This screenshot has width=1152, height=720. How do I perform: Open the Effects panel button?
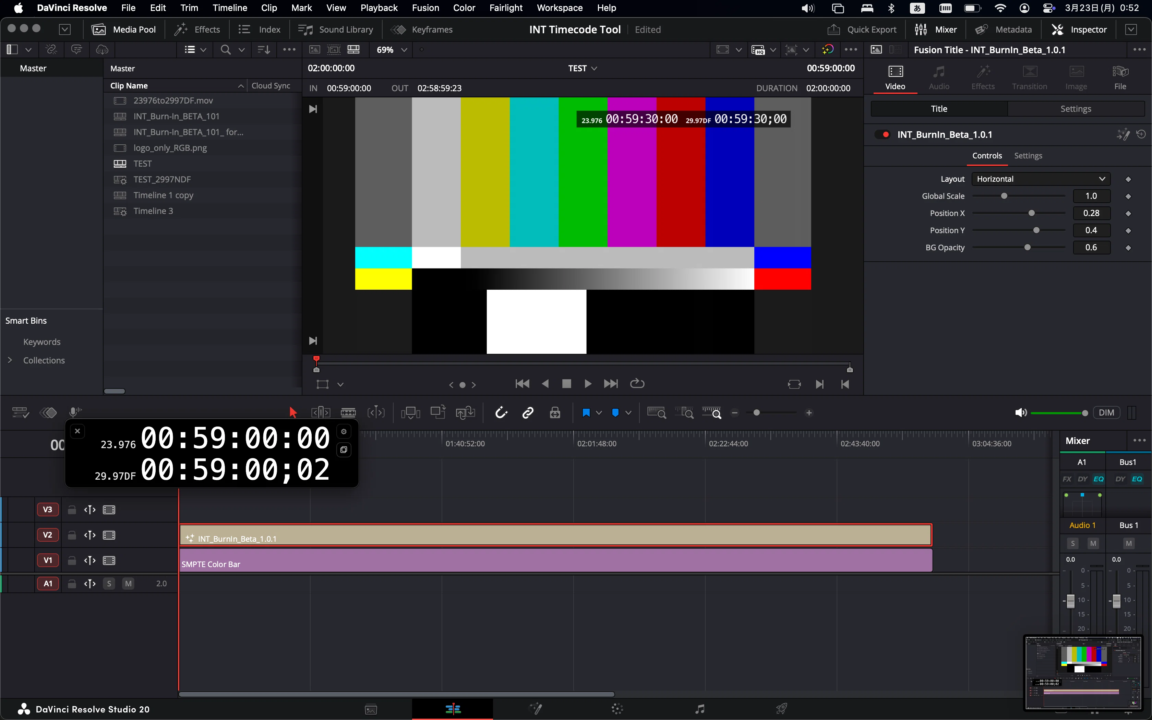[197, 29]
